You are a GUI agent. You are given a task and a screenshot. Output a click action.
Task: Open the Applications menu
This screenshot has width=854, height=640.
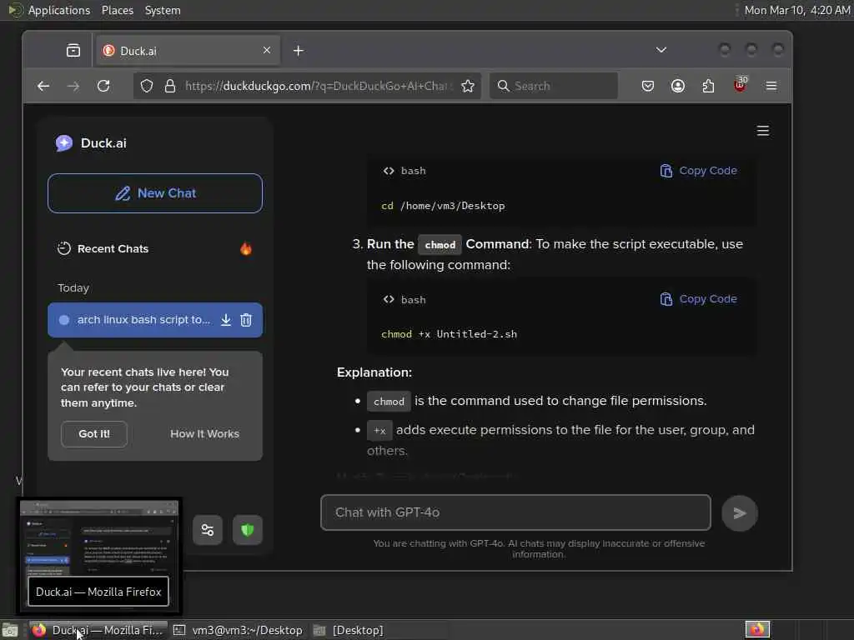[59, 10]
